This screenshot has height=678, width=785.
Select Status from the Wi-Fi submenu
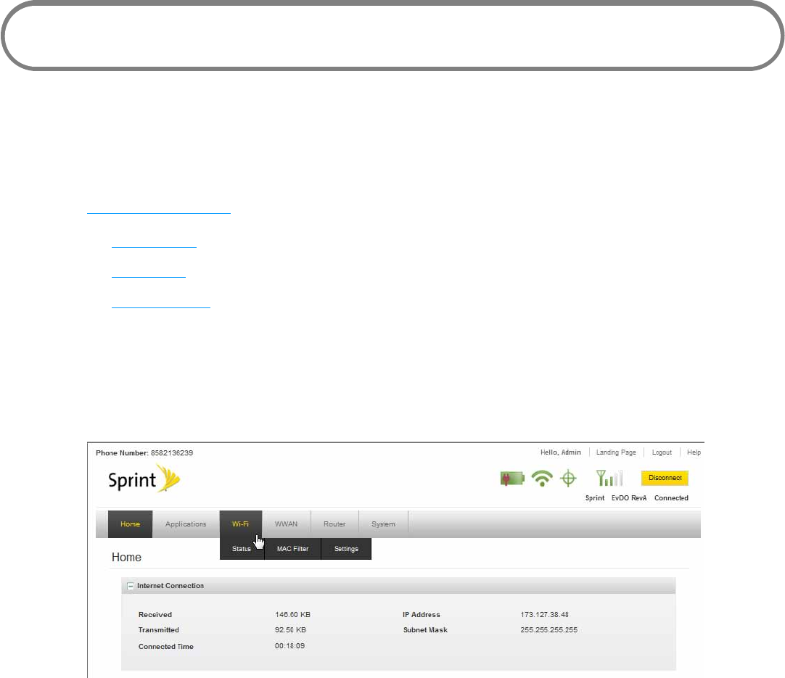point(242,549)
